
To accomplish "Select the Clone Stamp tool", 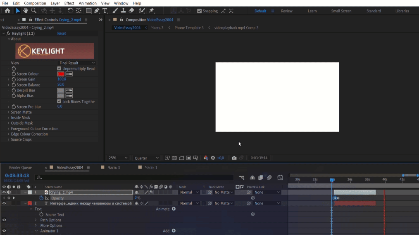I will coord(123,11).
